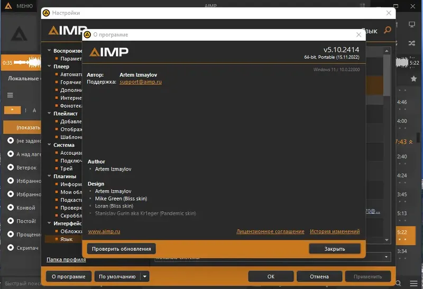
Task: Click the Быстрый поиск field
Action: pyautogui.click(x=23, y=283)
